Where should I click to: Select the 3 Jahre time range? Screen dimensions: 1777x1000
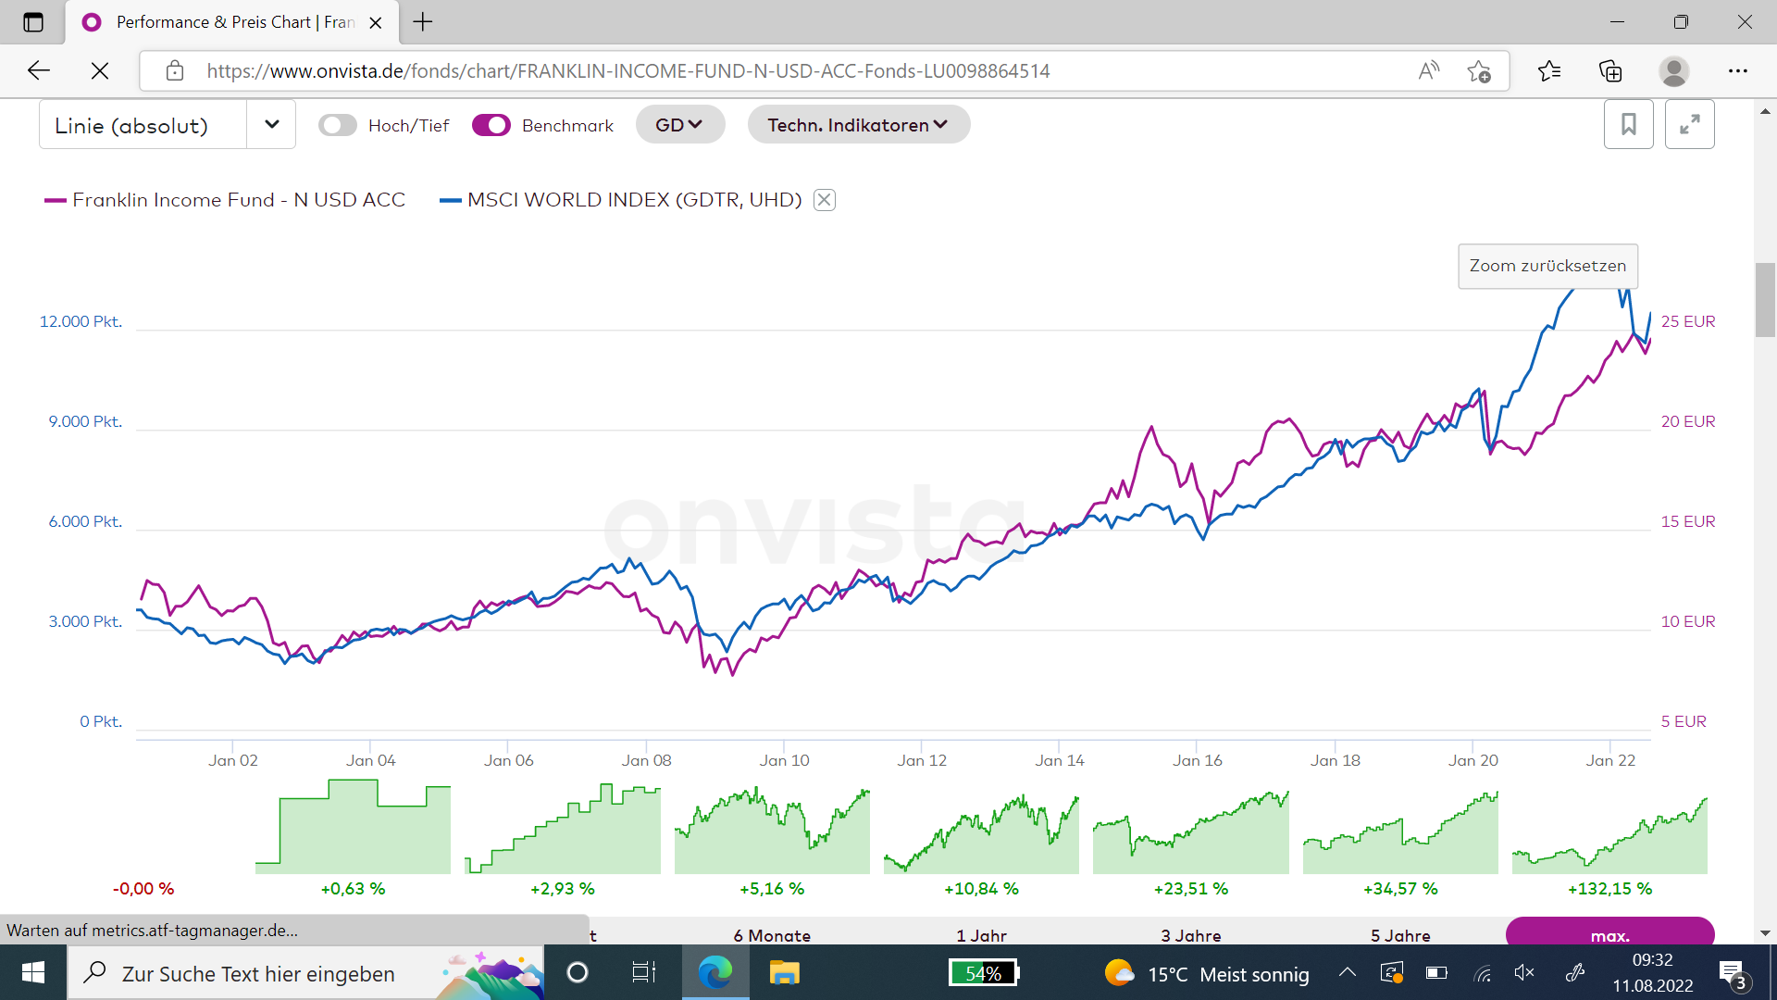1190,935
